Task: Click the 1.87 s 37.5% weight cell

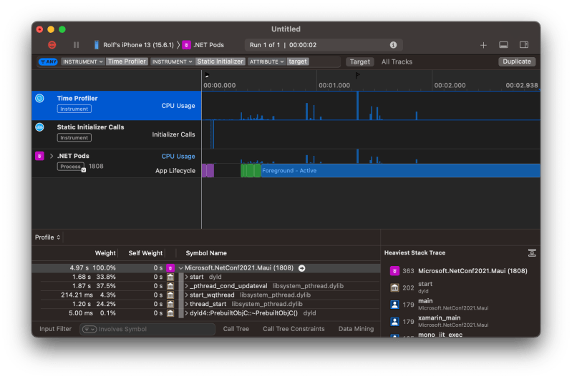Action: tap(93, 286)
